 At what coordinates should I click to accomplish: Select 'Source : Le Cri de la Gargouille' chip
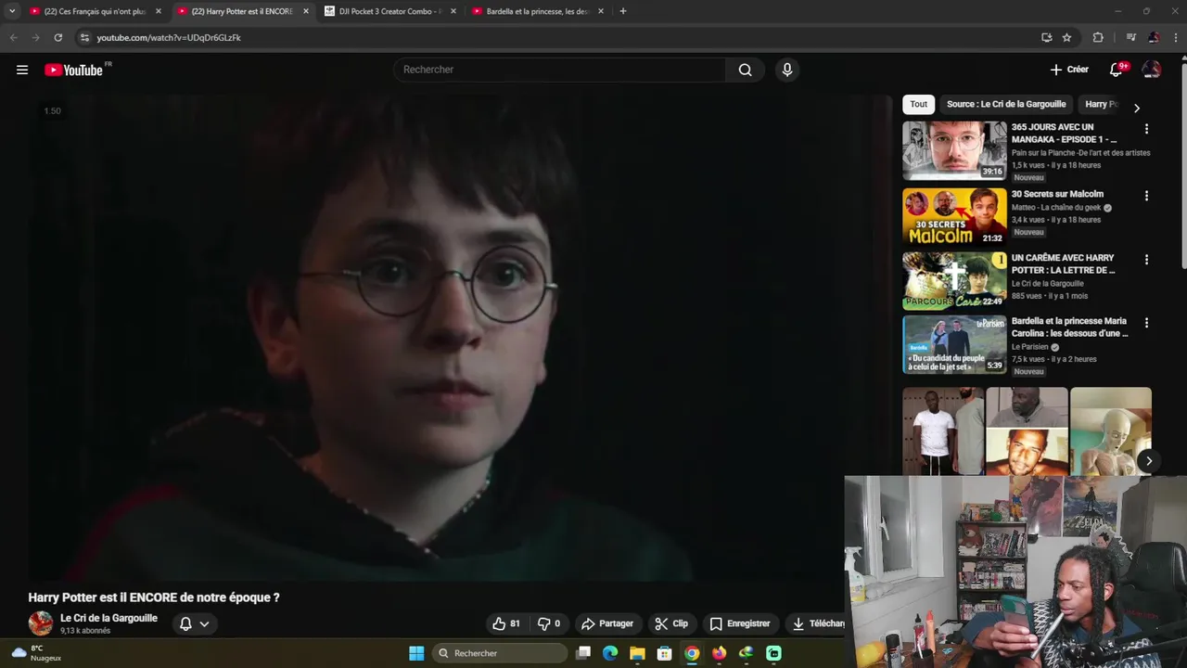(x=1006, y=104)
